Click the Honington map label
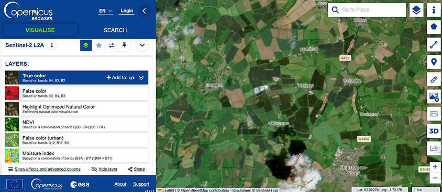The width and height of the screenshot is (442, 192). point(369,114)
